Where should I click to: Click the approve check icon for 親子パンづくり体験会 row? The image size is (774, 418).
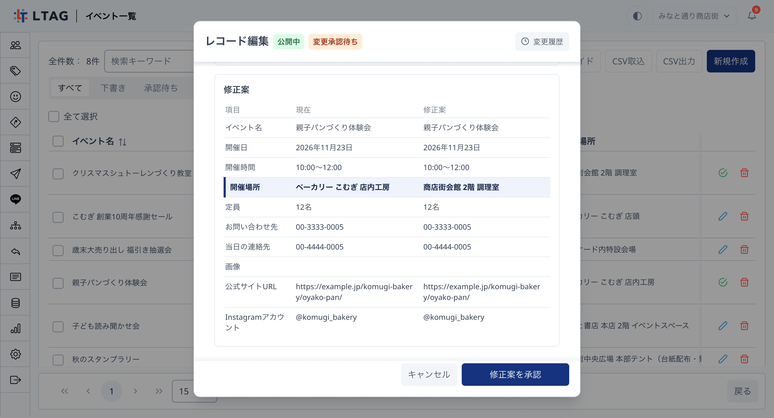point(723,282)
